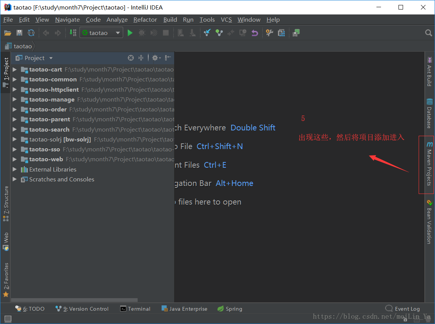
Task: Click the Back navigation arrow
Action: (x=46, y=33)
